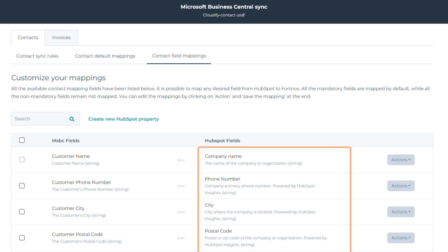Image resolution: width=448 pixels, height=252 pixels.
Task: Switch to the Contacts tab
Action: click(x=28, y=38)
